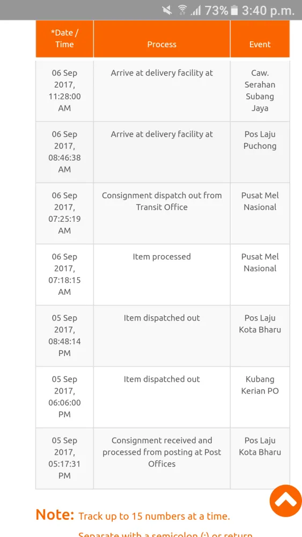Select the Process column header
302x537 pixels.
click(162, 39)
